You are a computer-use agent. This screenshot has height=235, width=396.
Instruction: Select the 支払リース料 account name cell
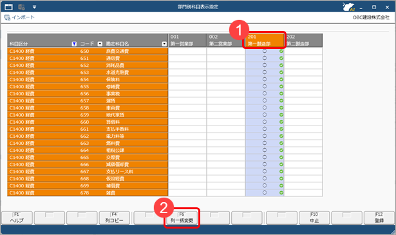click(x=136, y=171)
